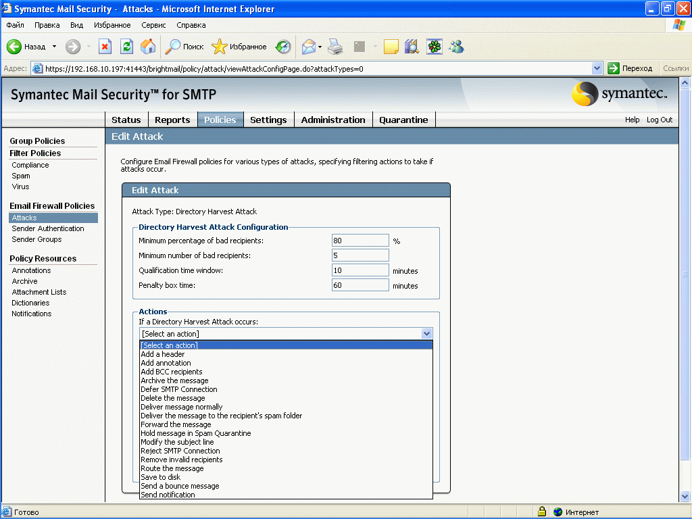Open the Сервис menu
This screenshot has width=692, height=519.
click(x=153, y=25)
